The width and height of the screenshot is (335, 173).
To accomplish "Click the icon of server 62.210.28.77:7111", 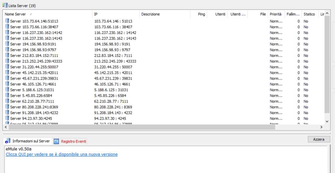I will pos(7,101).
